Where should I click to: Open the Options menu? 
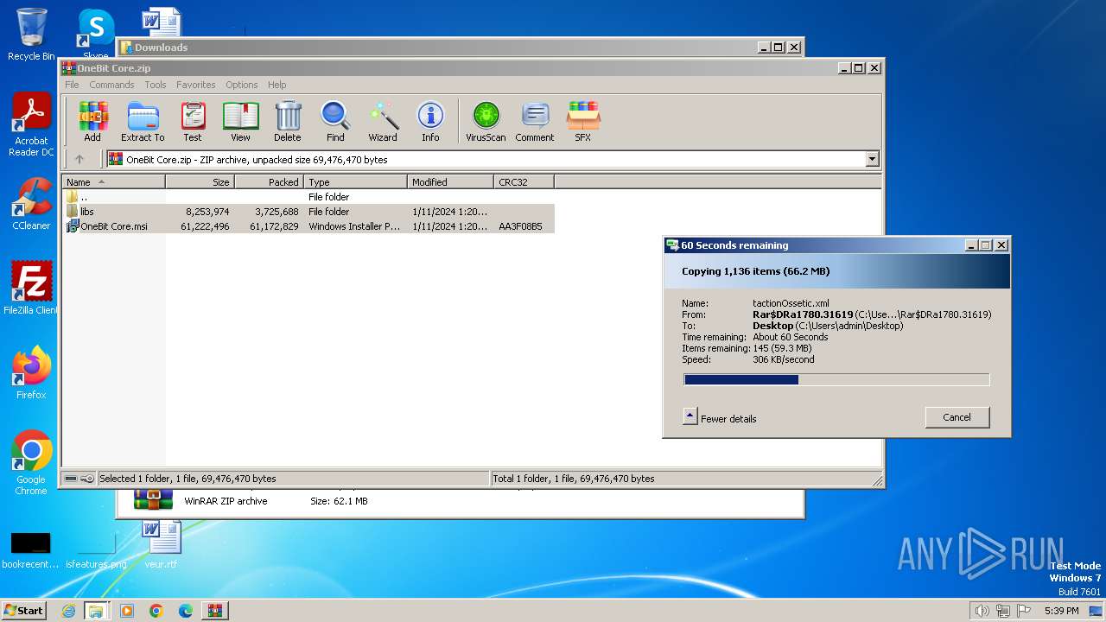242,85
